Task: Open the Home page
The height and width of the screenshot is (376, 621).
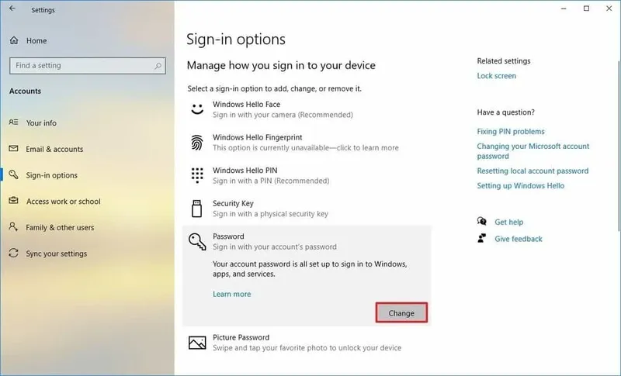Action: pyautogui.click(x=36, y=40)
